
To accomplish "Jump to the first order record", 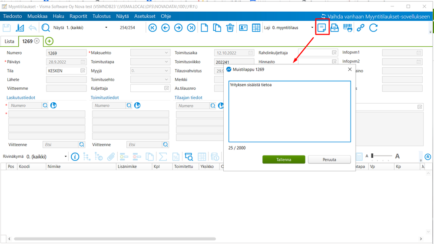I will click(x=152, y=28).
